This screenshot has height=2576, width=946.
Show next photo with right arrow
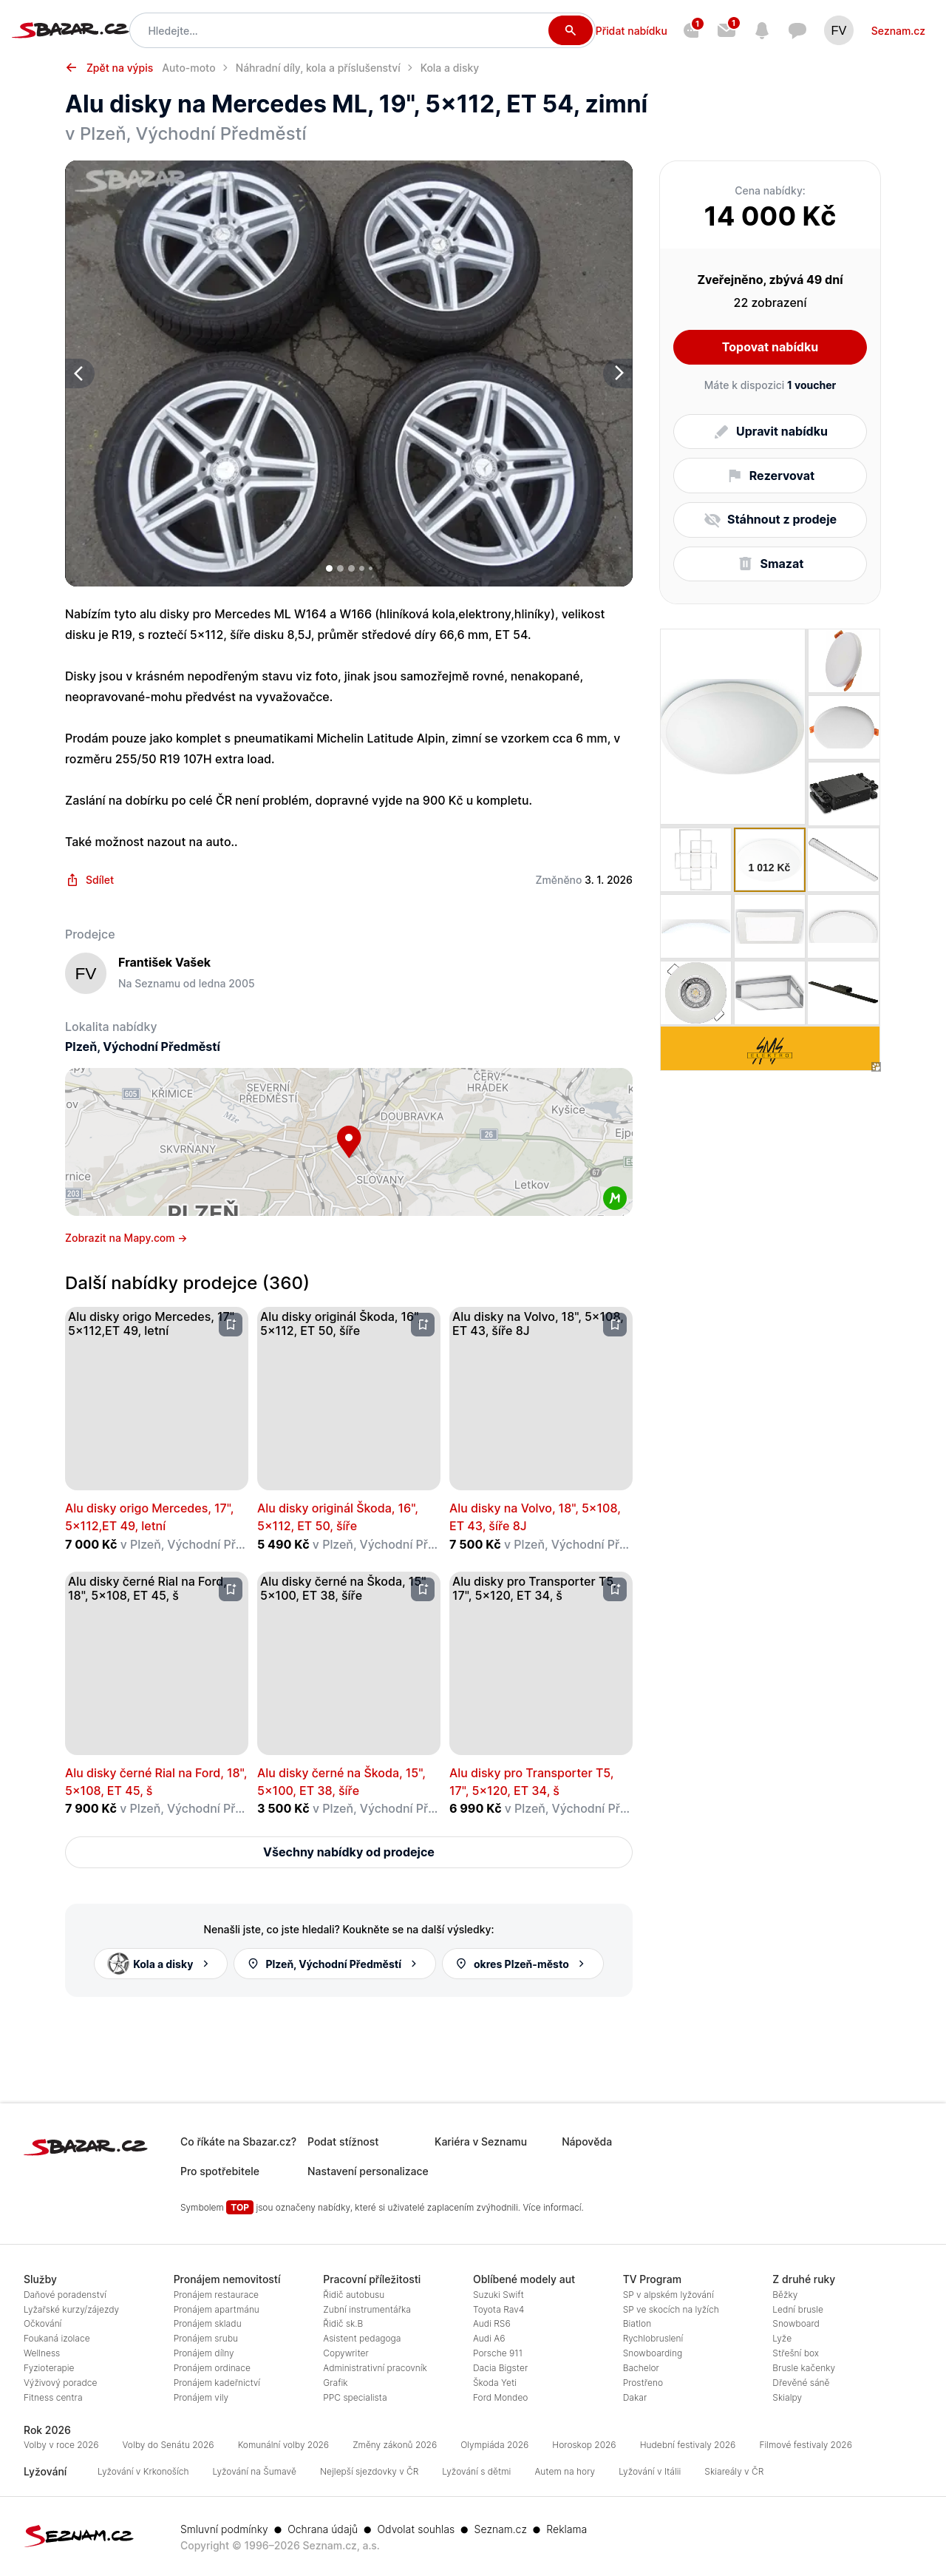point(619,373)
